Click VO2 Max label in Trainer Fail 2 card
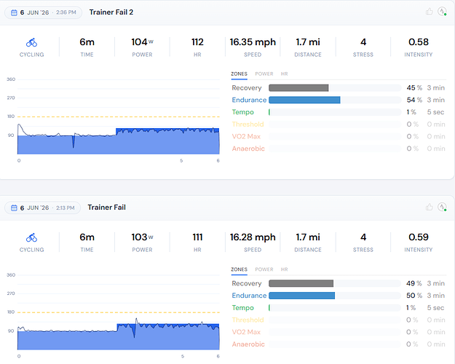 [246, 136]
